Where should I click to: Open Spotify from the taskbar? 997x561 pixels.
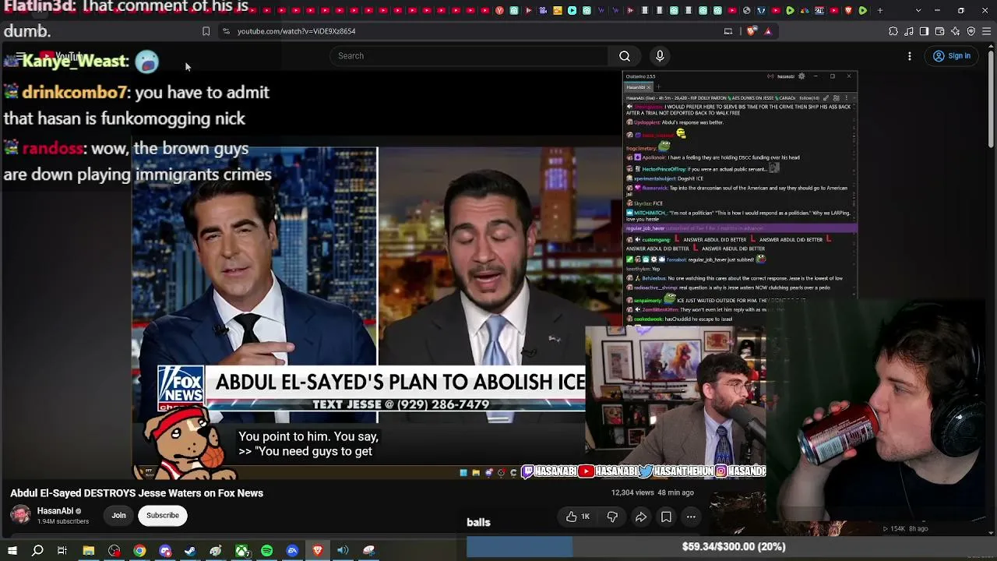pyautogui.click(x=267, y=551)
